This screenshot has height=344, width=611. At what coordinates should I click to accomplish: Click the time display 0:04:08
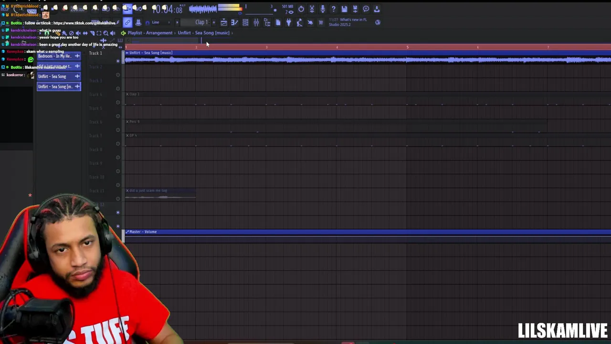pos(167,9)
